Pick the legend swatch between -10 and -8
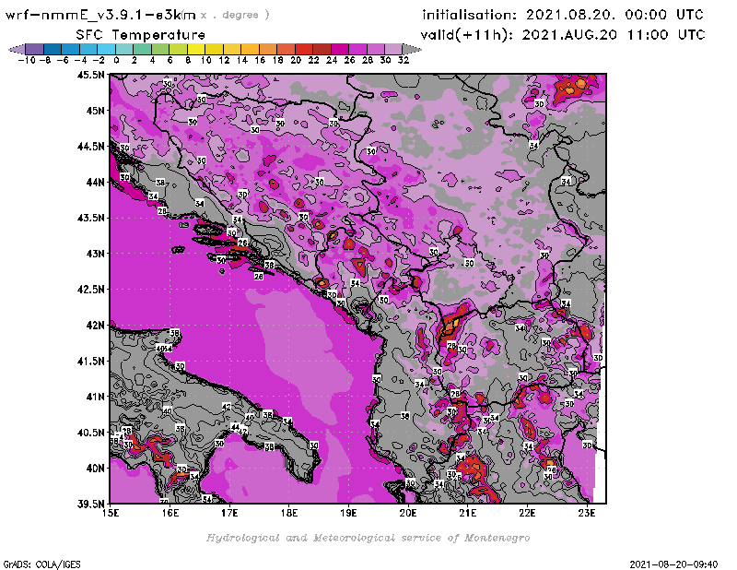The height and width of the screenshot is (570, 737). (x=35, y=49)
